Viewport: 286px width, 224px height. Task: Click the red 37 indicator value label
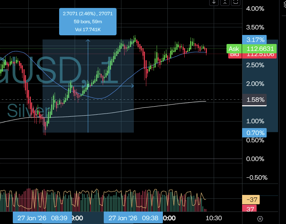click(x=251, y=208)
